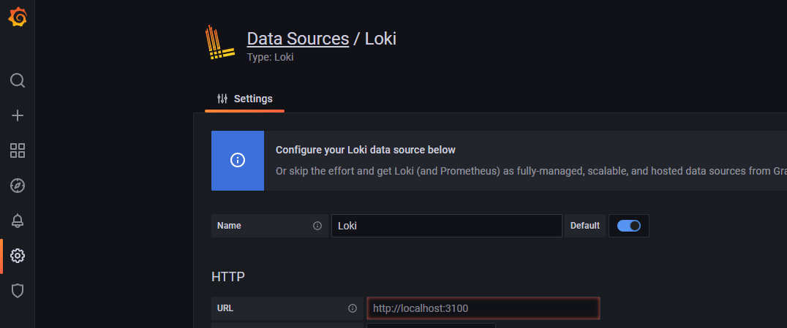
Task: Click the HTTP section heading
Action: coord(228,277)
